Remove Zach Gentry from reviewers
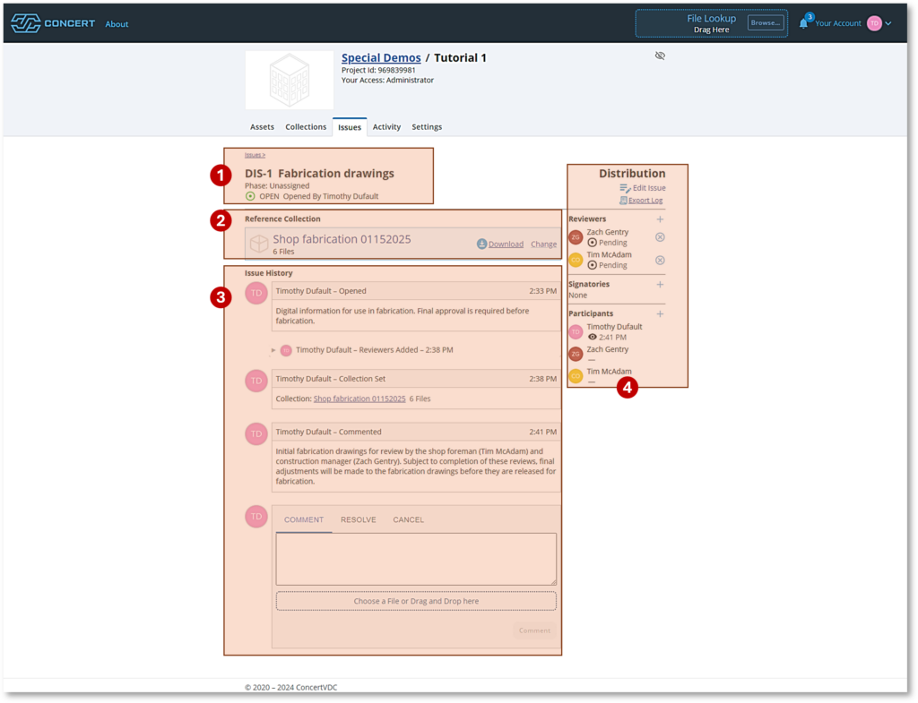The height and width of the screenshot is (703, 918). pyautogui.click(x=660, y=237)
